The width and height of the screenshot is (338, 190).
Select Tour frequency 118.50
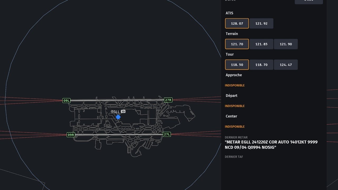pos(237,65)
